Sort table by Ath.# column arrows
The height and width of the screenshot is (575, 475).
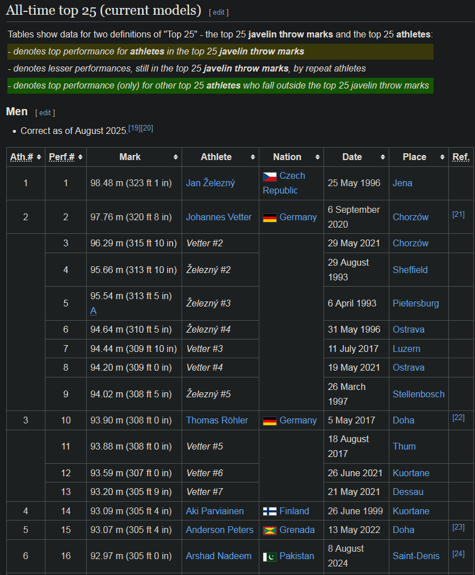[39, 157]
